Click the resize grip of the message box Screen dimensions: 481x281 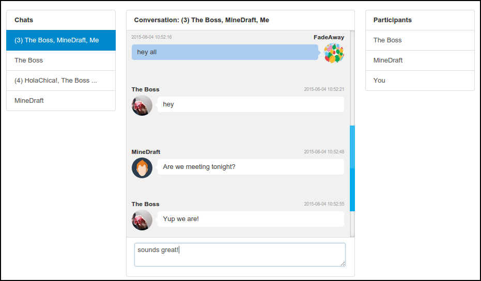coord(342,263)
